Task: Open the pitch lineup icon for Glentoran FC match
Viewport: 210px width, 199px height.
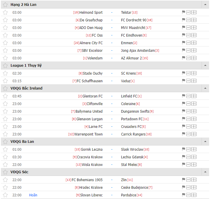Action: 194,96
